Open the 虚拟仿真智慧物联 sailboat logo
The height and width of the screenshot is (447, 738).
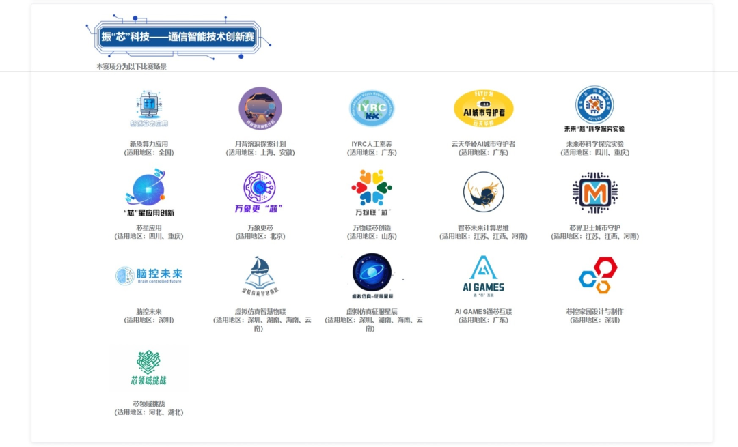260,276
